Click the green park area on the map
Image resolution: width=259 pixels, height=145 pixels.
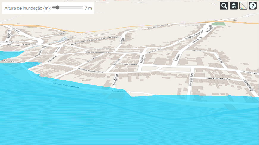pos(219,24)
